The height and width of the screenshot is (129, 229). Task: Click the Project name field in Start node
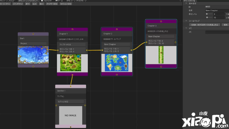pos(33,43)
